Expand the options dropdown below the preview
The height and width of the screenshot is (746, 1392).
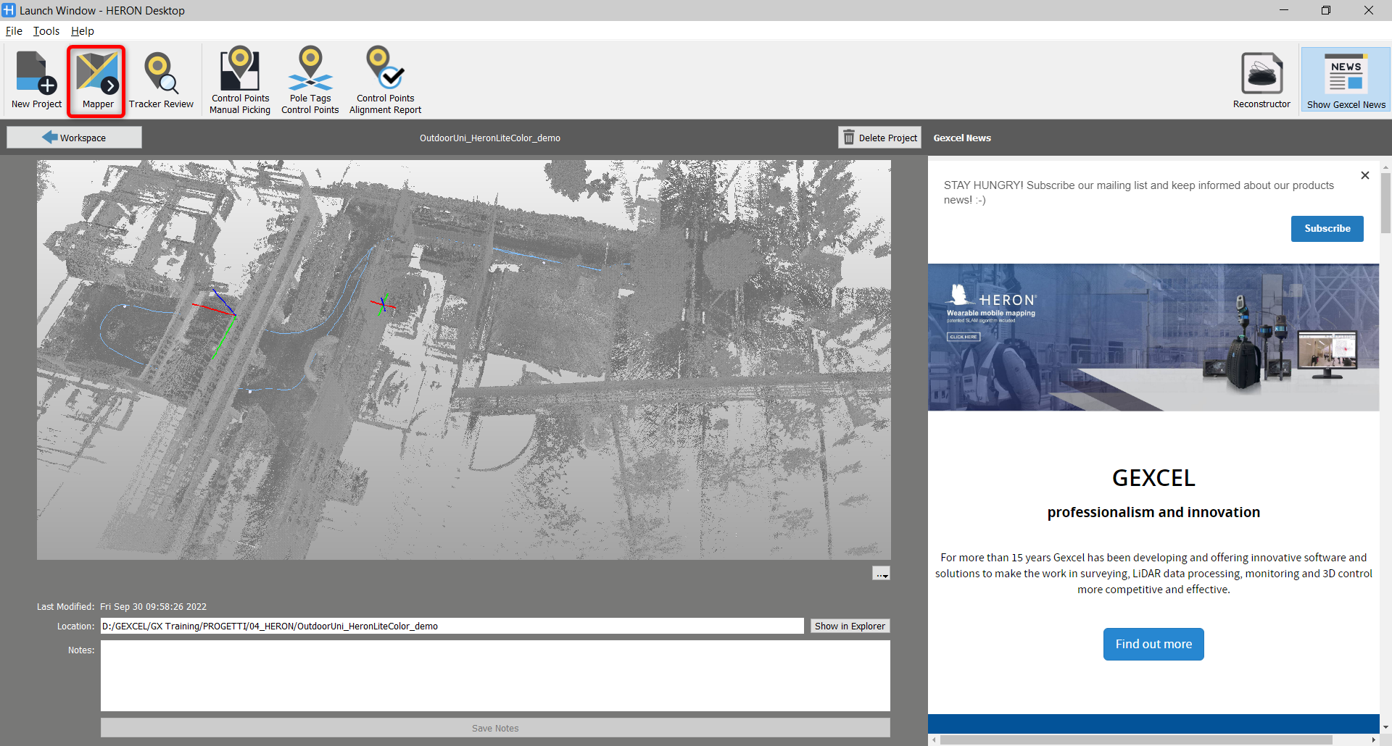tap(881, 574)
